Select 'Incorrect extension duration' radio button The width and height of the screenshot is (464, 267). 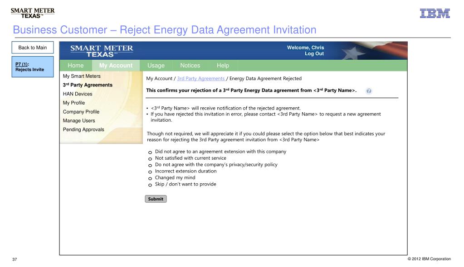tap(150, 172)
